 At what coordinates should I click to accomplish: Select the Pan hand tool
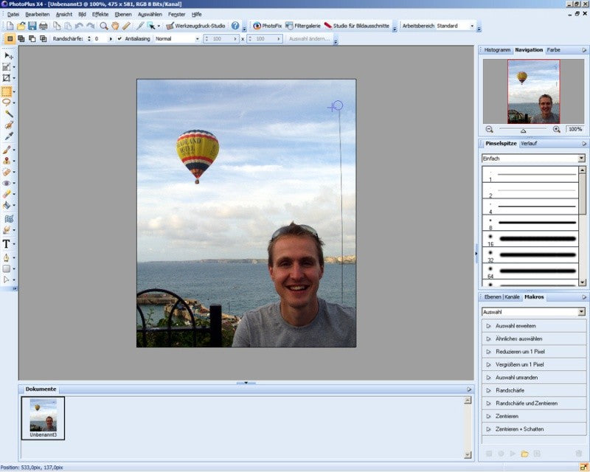tap(115, 26)
